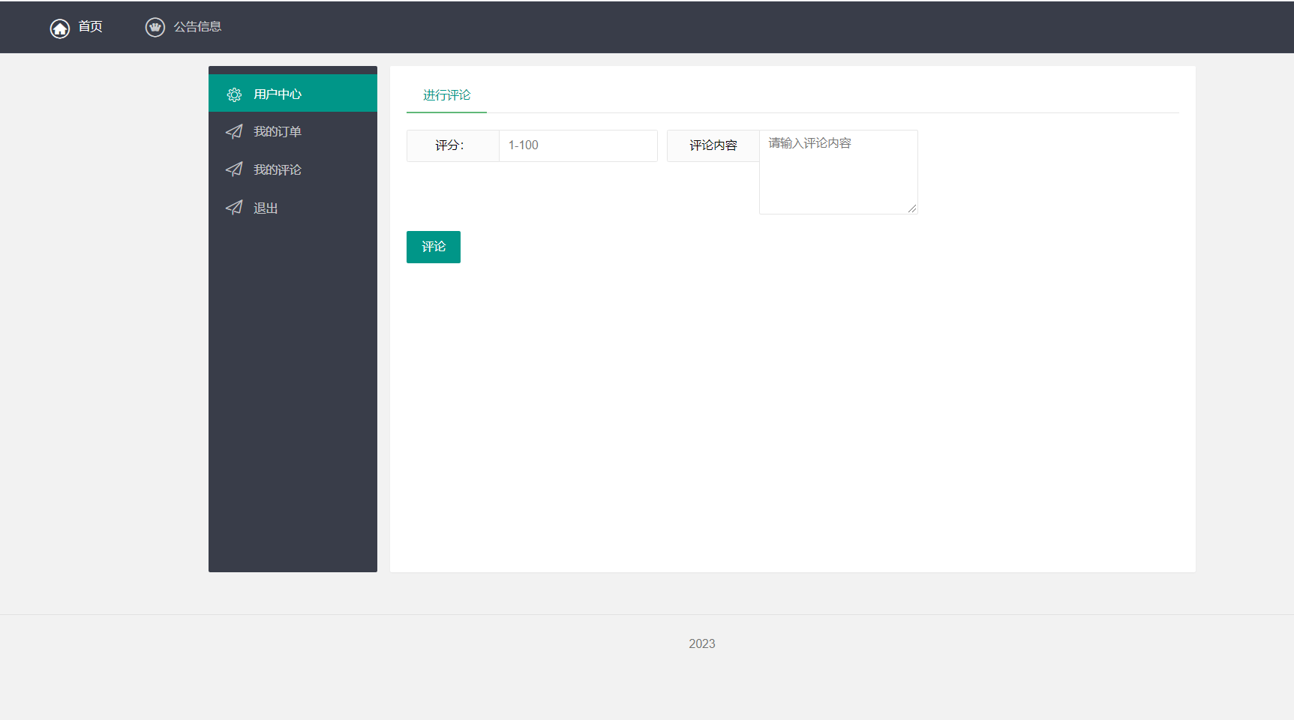1294x720 pixels.
Task: Open the 公告信息 navigation link
Action: [198, 27]
